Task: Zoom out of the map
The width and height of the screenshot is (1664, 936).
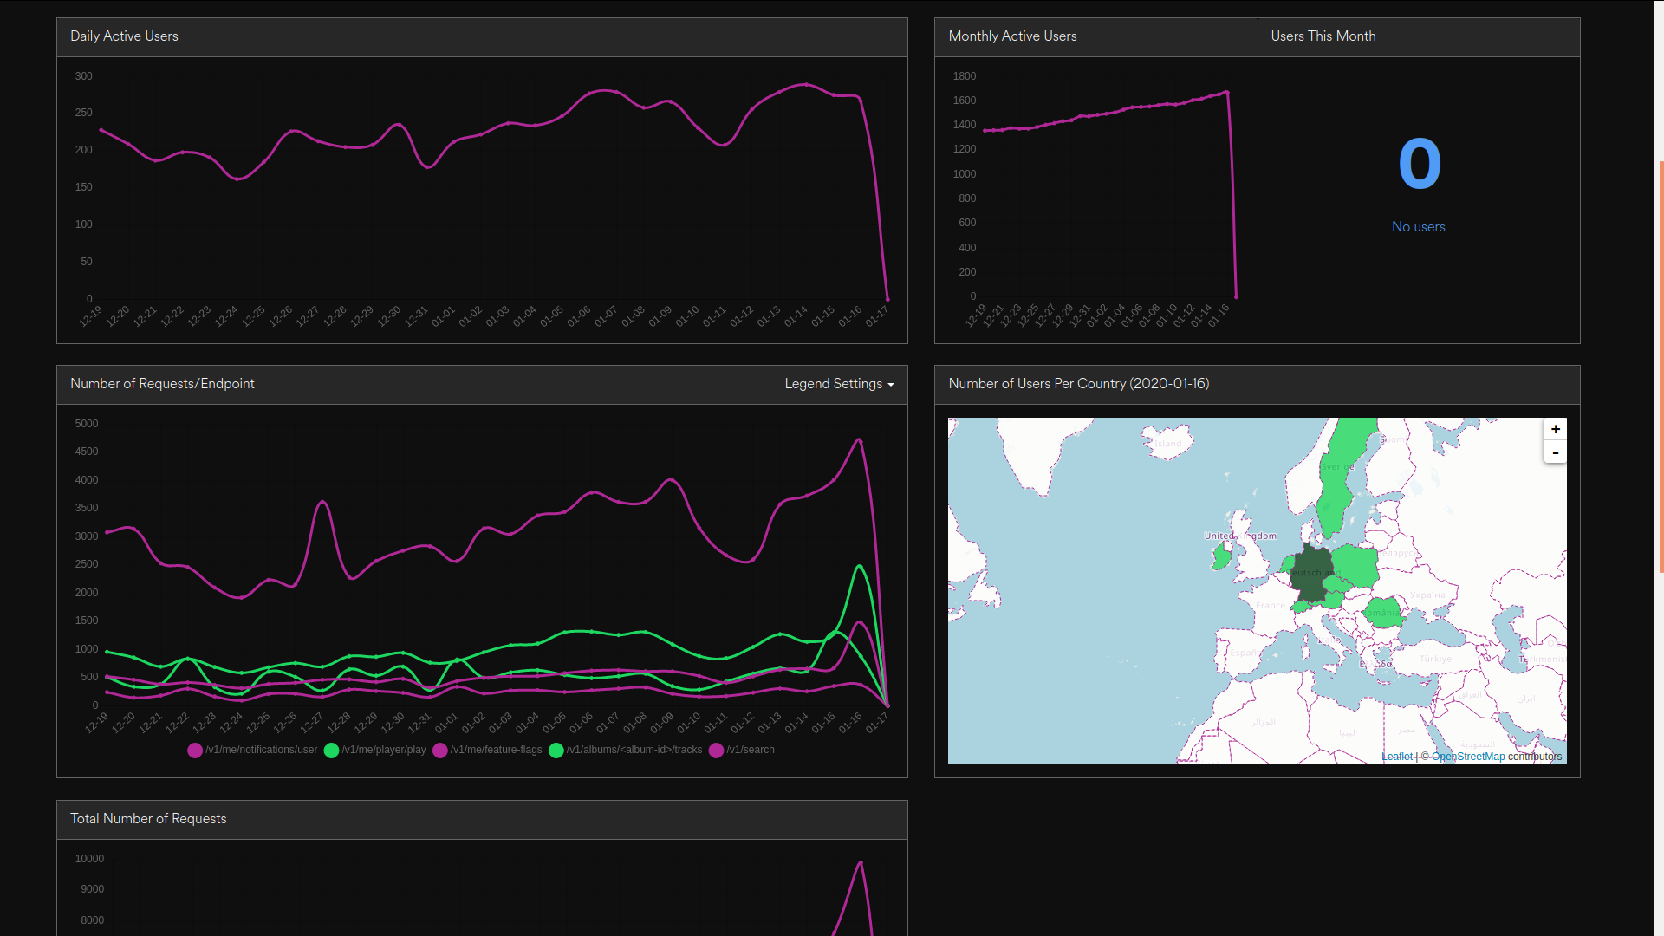Action: pyautogui.click(x=1556, y=452)
